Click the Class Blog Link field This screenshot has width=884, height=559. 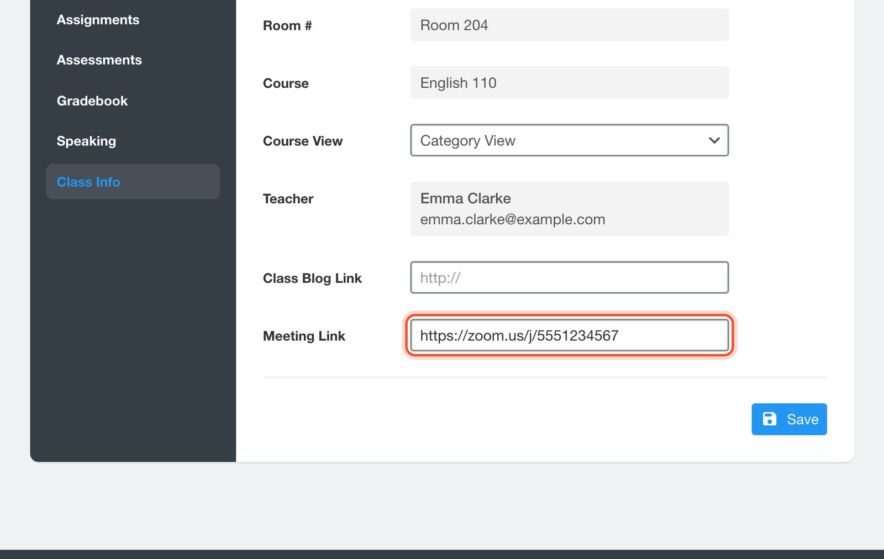569,278
